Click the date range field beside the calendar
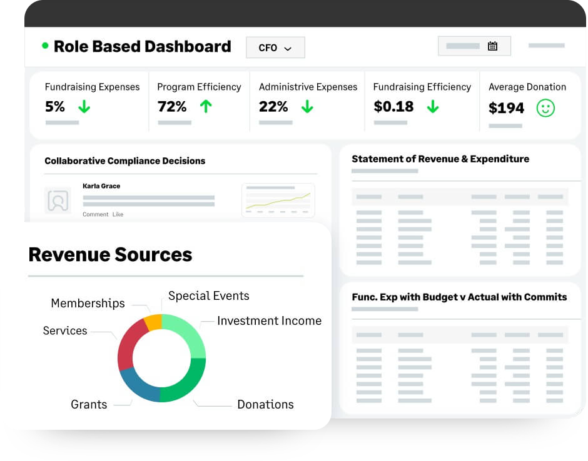The width and height of the screenshot is (588, 461). click(474, 46)
